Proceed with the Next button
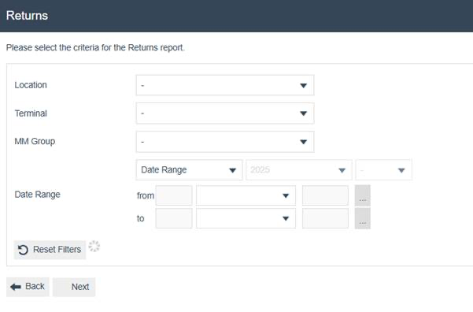This screenshot has height=312, width=473. click(x=74, y=287)
